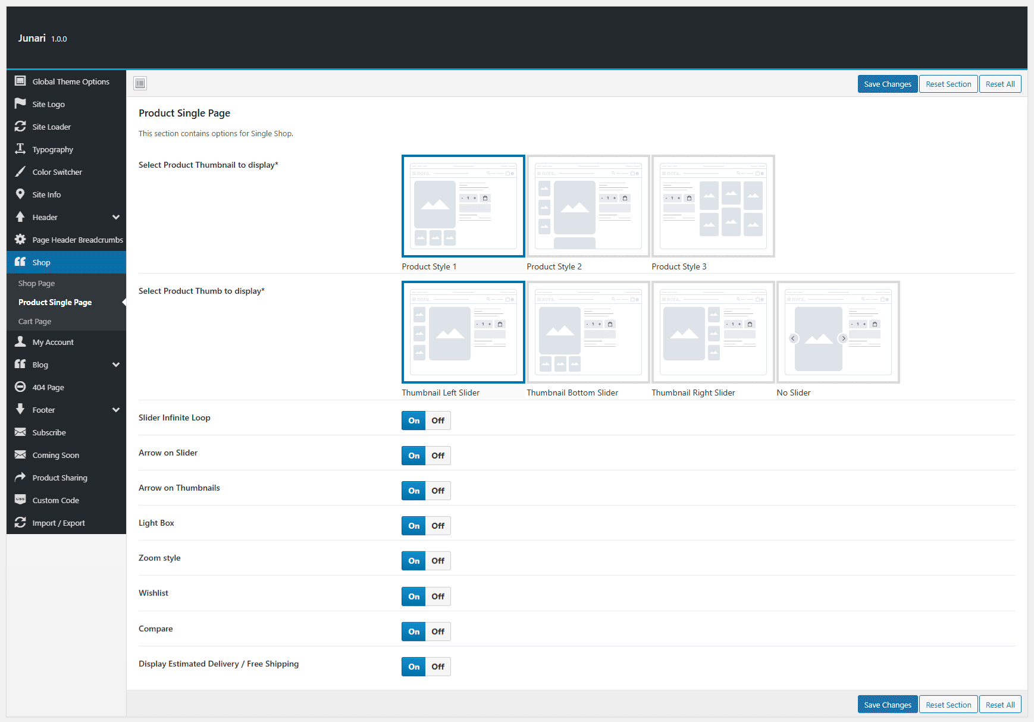
Task: Click the Page Header Breadcrumbs gear icon
Action: (x=20, y=239)
